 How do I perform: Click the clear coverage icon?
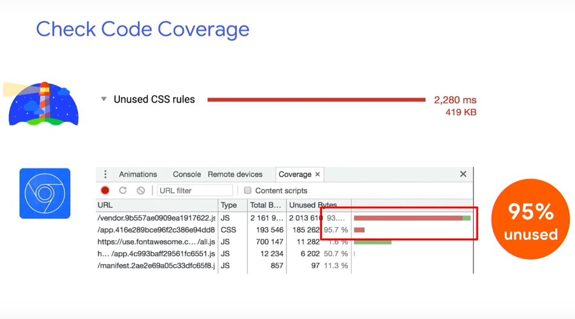(x=141, y=190)
